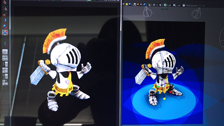
Task: Enable motion blur orange icon
Action: [138, 5]
